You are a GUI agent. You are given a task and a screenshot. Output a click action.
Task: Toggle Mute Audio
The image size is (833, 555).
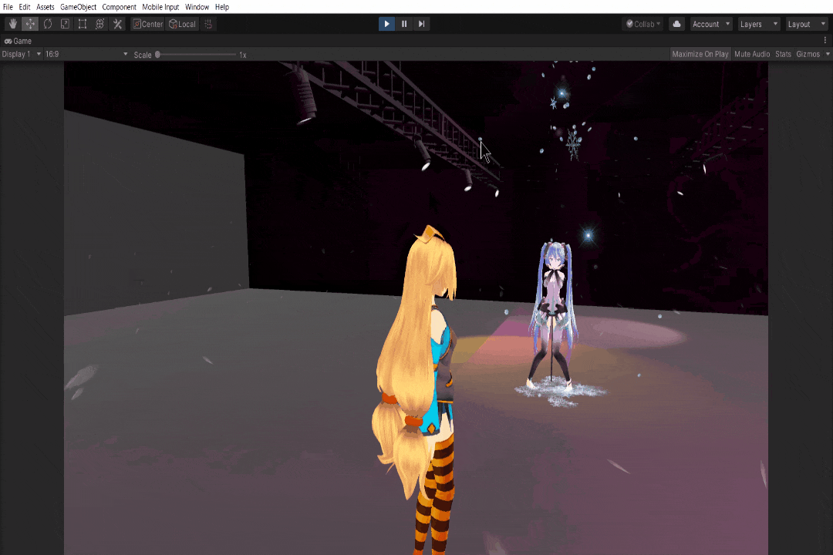(x=752, y=54)
